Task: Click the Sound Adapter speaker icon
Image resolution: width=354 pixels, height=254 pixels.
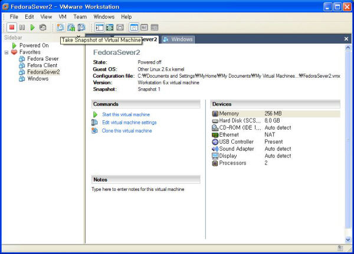Action: pos(215,149)
